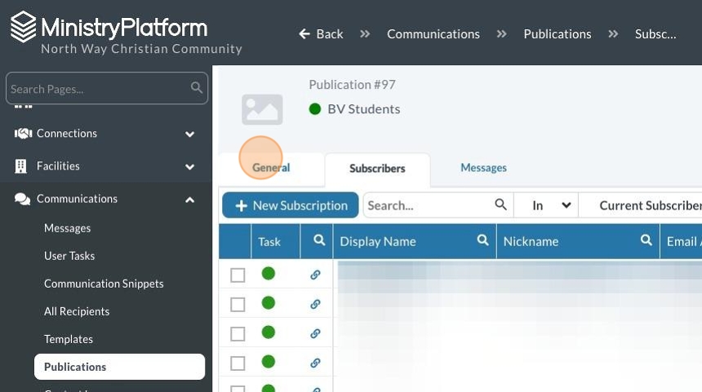Open the In search-scope dropdown
Image resolution: width=702 pixels, height=392 pixels.
pyautogui.click(x=546, y=205)
